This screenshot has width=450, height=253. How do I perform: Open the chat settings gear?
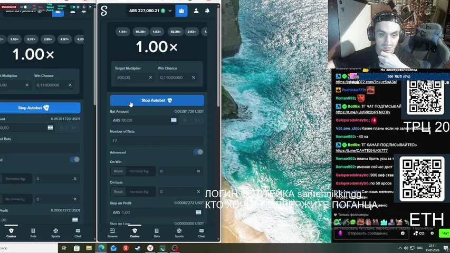coord(432,233)
